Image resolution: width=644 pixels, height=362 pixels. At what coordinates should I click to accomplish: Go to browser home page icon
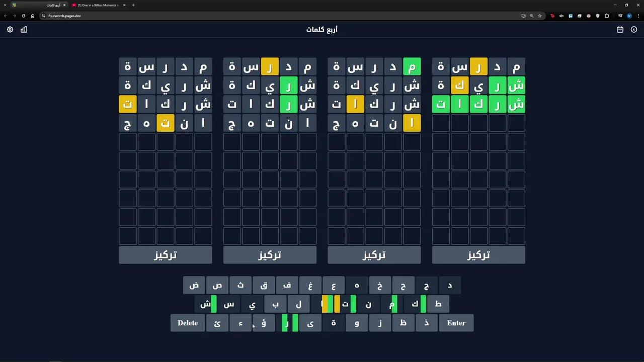pyautogui.click(x=33, y=16)
